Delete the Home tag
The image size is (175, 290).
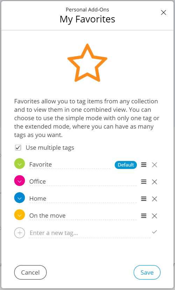154,199
